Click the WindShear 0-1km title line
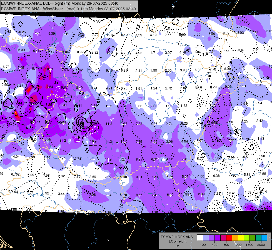272x250 pixels. 68,9
